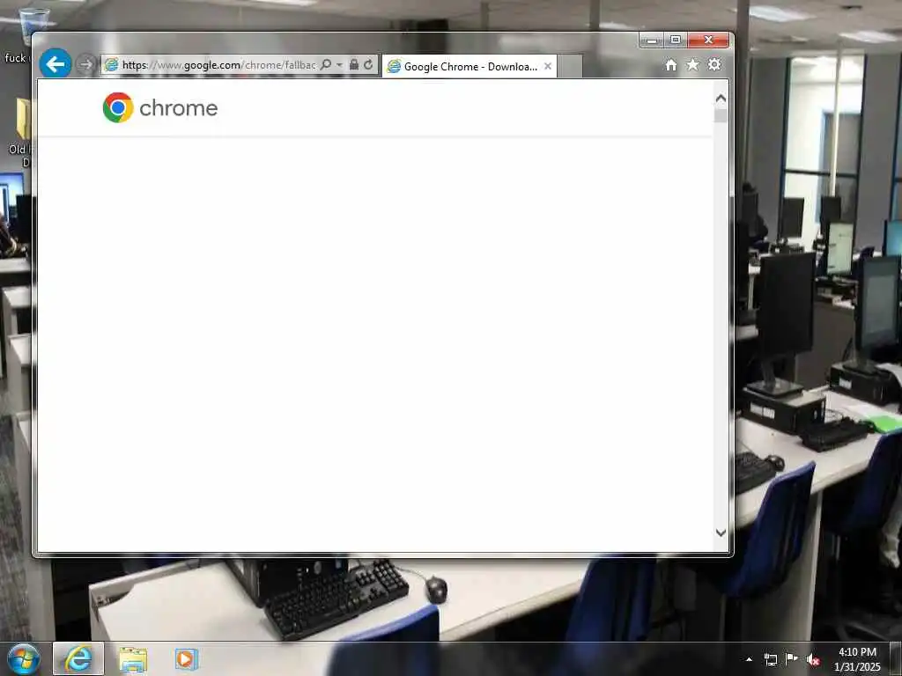902x676 pixels.
Task: Maximize the Internet Explorer window
Action: [676, 40]
